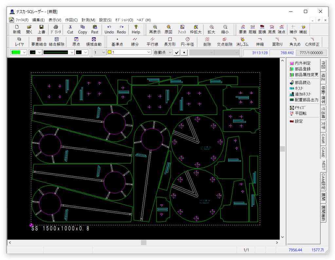Select the 角丸め fillet tool

295,42
